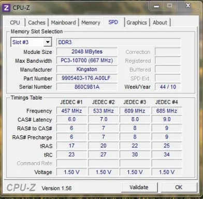Click the JEDEC #1 Command Rate empty field
The image size is (203, 199).
(x=71, y=163)
